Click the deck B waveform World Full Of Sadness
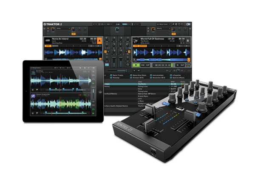The width and height of the screenshot is (255, 180). click(x=161, y=53)
